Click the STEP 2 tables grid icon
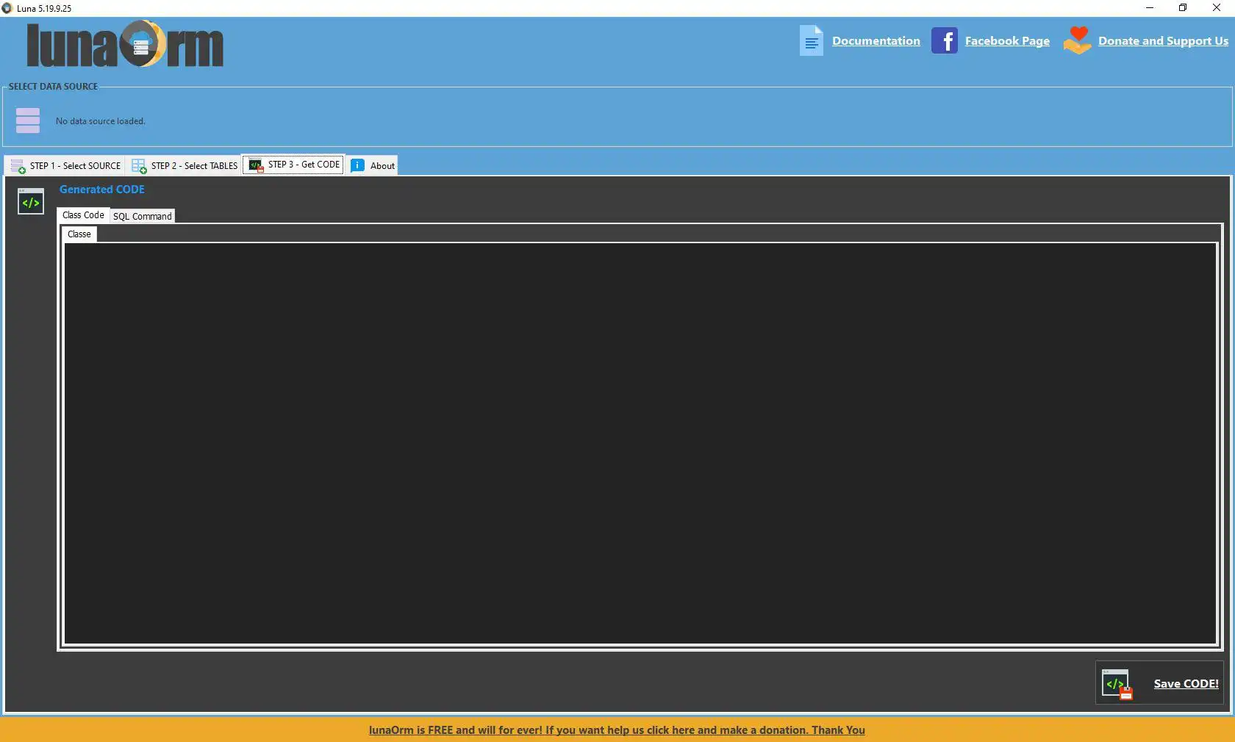The width and height of the screenshot is (1235, 742). 139,166
